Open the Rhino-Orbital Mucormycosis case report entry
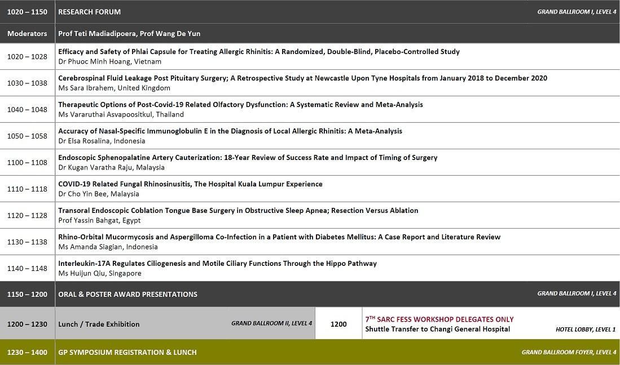The height and width of the screenshot is (365, 620). [x=279, y=237]
